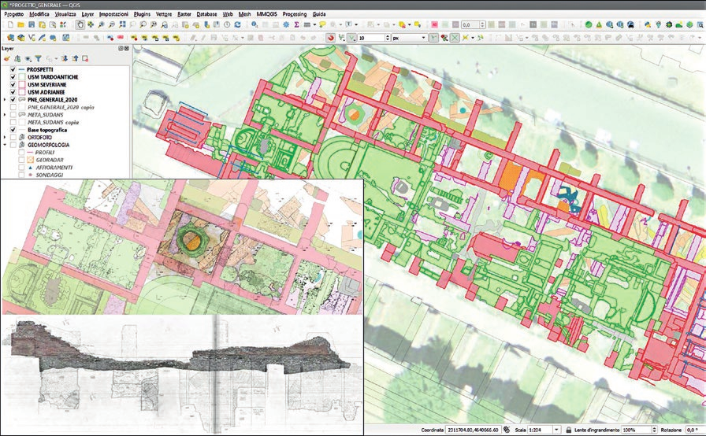Screen dimensions: 706x436
Task: Click the Zoom Full extent tool
Action: pyautogui.click(x=122, y=24)
